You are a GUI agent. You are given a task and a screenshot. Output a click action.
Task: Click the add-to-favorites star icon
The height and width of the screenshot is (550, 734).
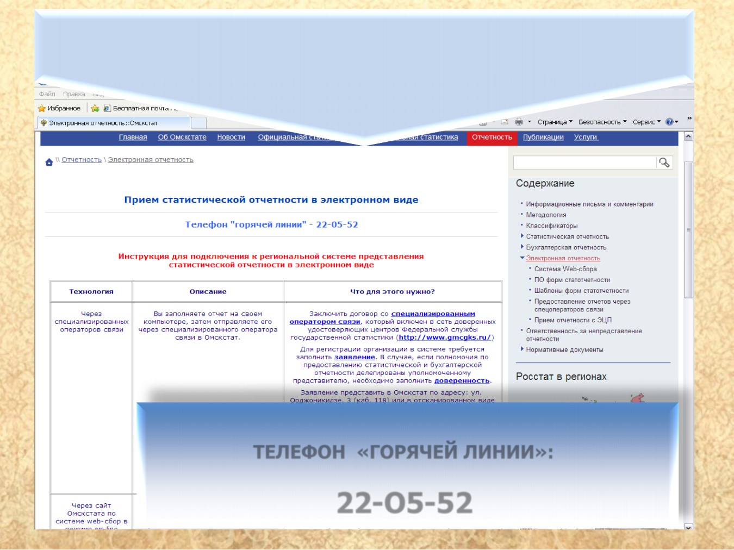[x=95, y=108]
